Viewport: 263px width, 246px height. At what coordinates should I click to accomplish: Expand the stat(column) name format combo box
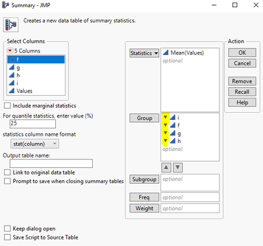[x=35, y=144]
